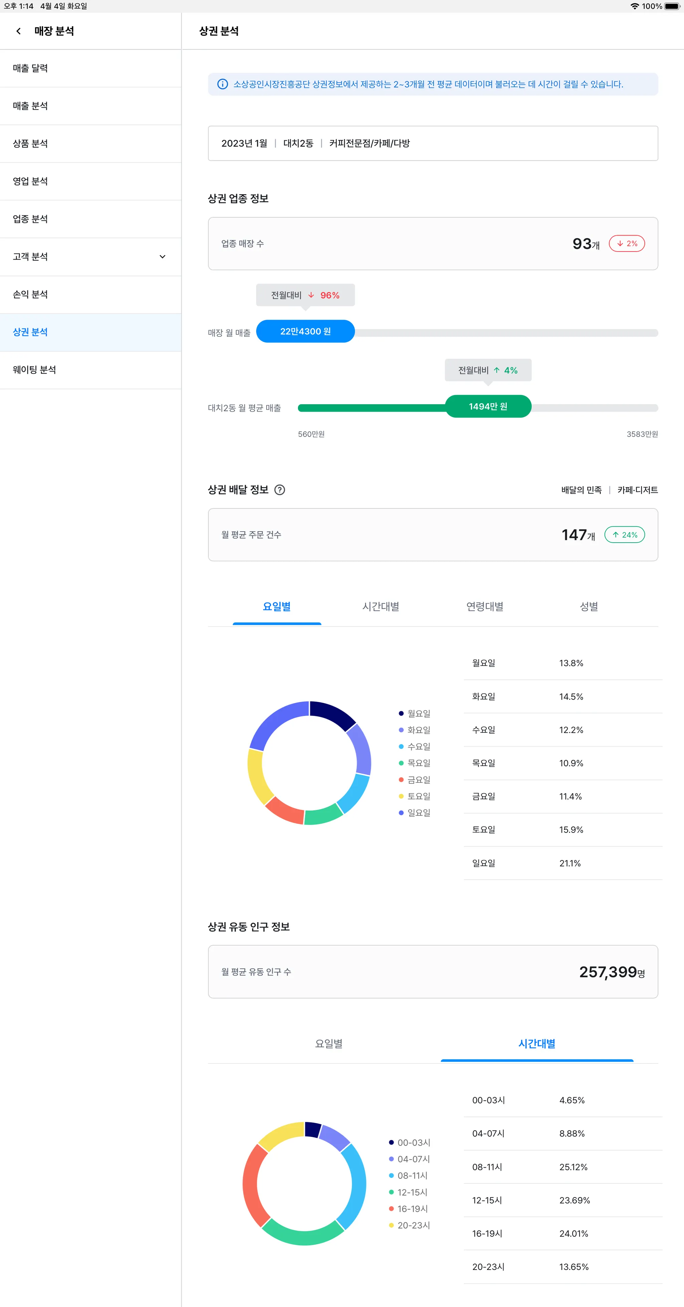Click the 1494만 원 average sales marker
684x1307 pixels.
488,406
